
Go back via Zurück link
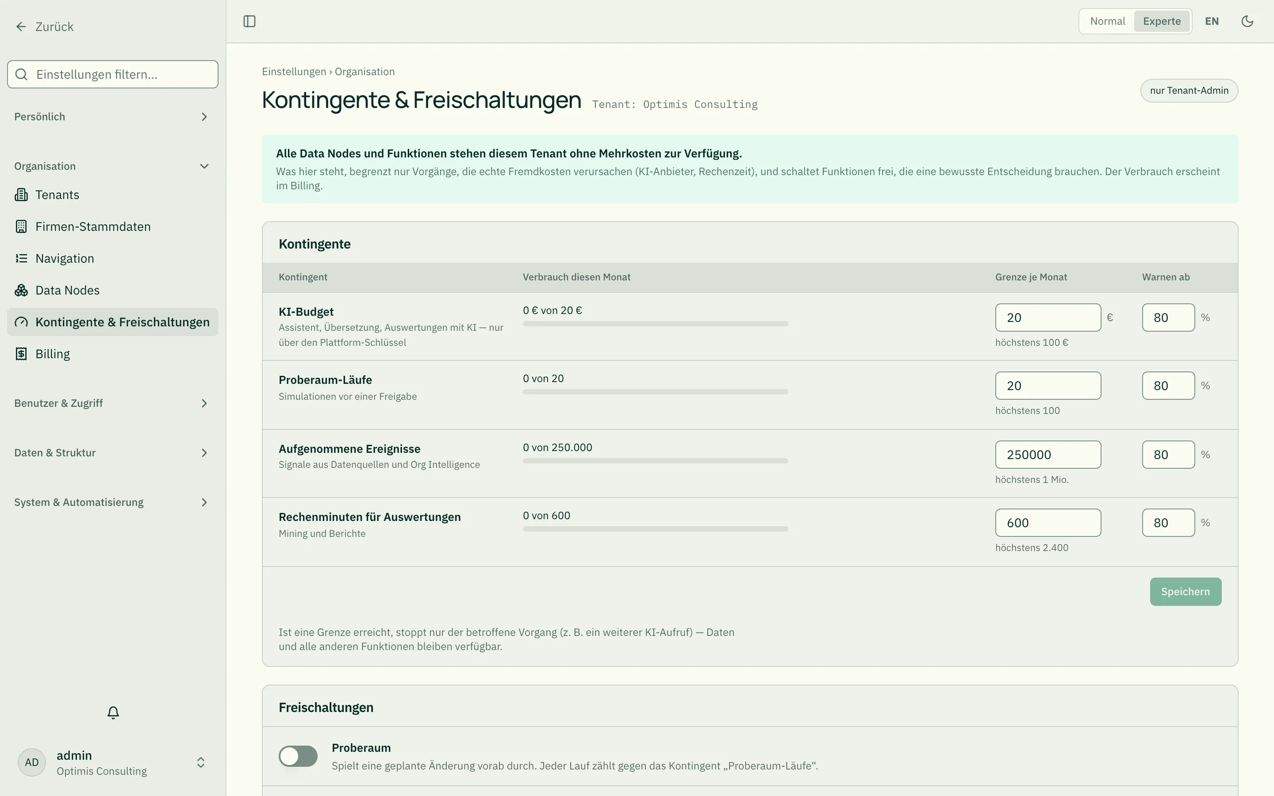pyautogui.click(x=44, y=27)
